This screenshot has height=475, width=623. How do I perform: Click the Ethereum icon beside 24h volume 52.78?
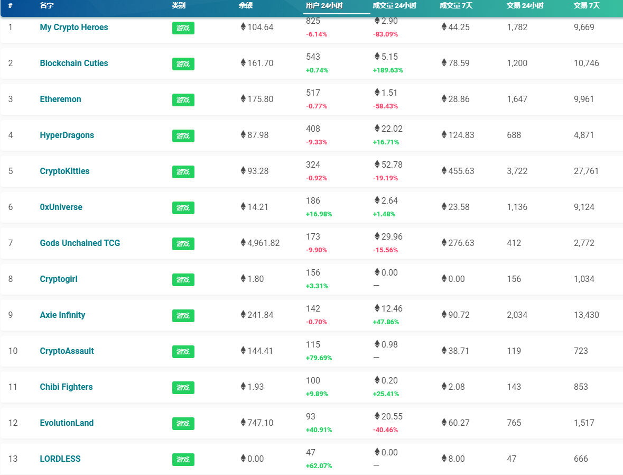377,164
